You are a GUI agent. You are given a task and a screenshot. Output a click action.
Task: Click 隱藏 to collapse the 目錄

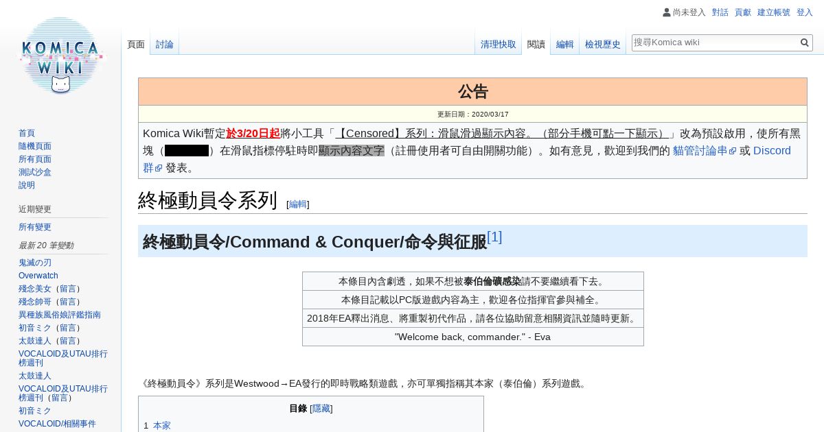pos(321,409)
